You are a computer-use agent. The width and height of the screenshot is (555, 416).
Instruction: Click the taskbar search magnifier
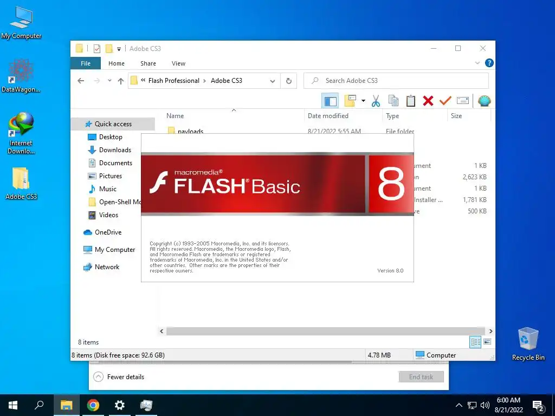(x=39, y=405)
